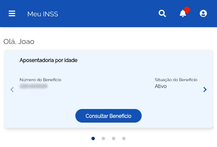The image size is (217, 147).
Task: Open the hamburger navigation menu
Action: coord(12,14)
